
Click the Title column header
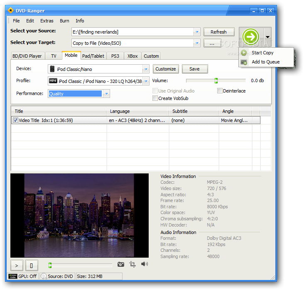click(x=59, y=111)
